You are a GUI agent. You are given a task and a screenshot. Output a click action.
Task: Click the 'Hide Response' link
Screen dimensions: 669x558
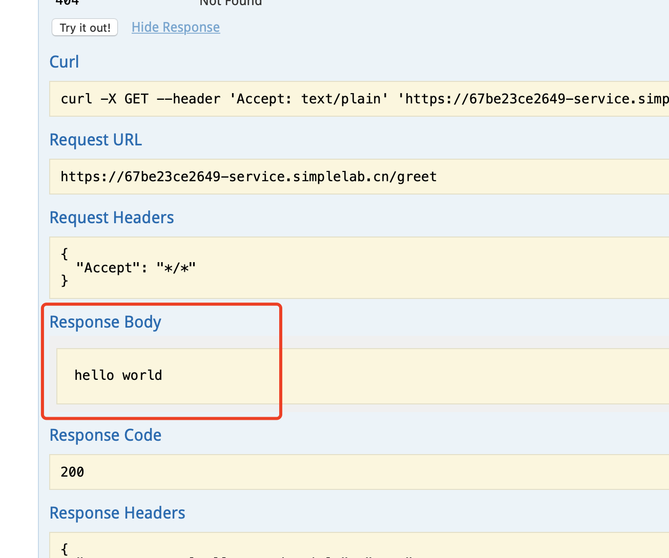click(x=176, y=27)
